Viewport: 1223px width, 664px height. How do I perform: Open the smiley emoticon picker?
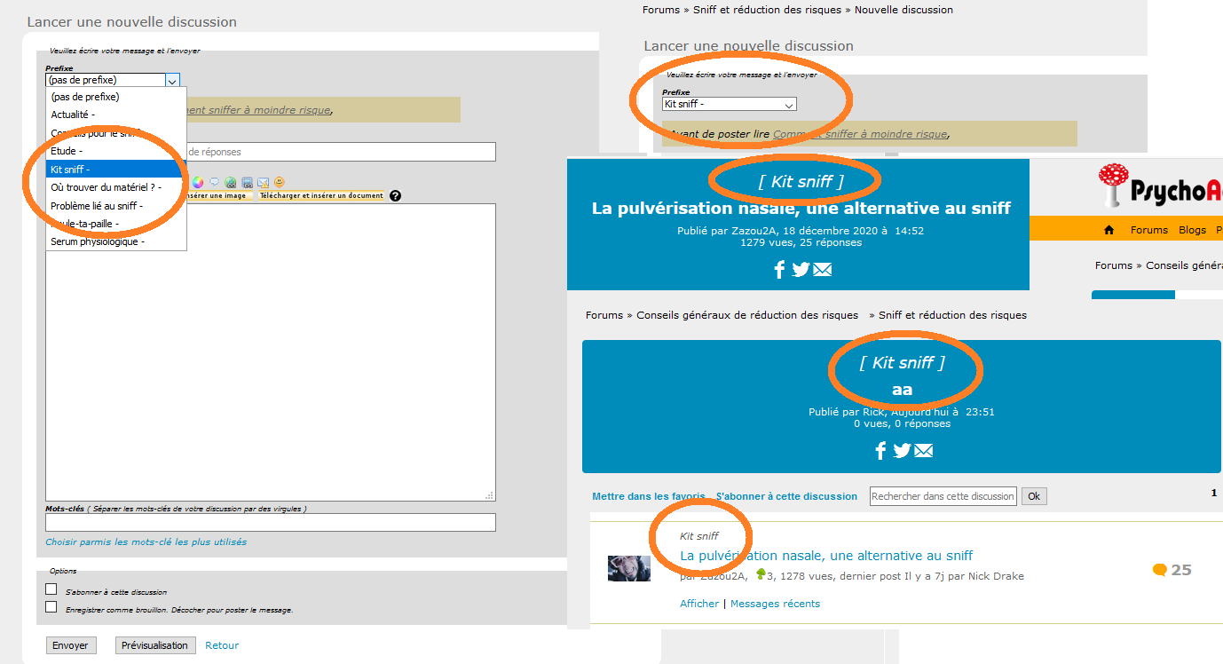click(279, 182)
